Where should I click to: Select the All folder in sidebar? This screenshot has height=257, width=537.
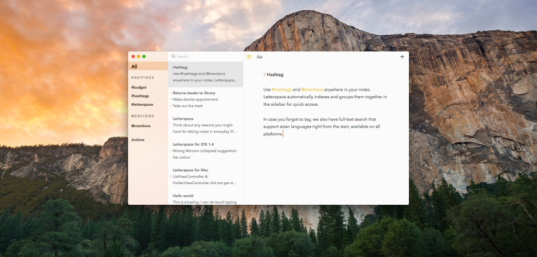point(148,67)
